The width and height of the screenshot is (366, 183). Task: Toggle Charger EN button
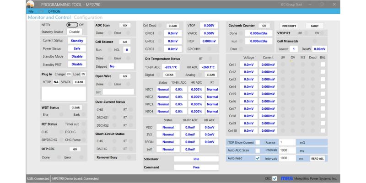[x=69, y=74]
